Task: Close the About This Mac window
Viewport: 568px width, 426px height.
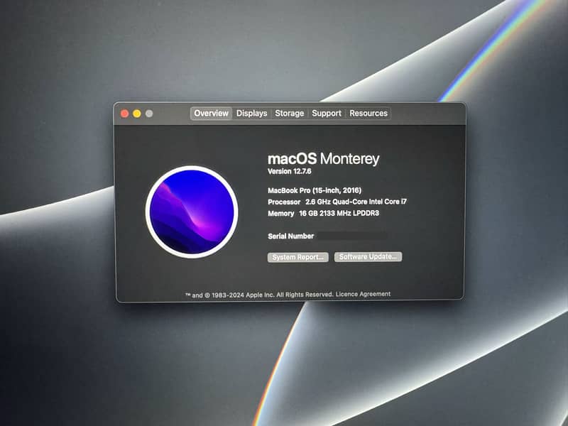Action: 125,114
